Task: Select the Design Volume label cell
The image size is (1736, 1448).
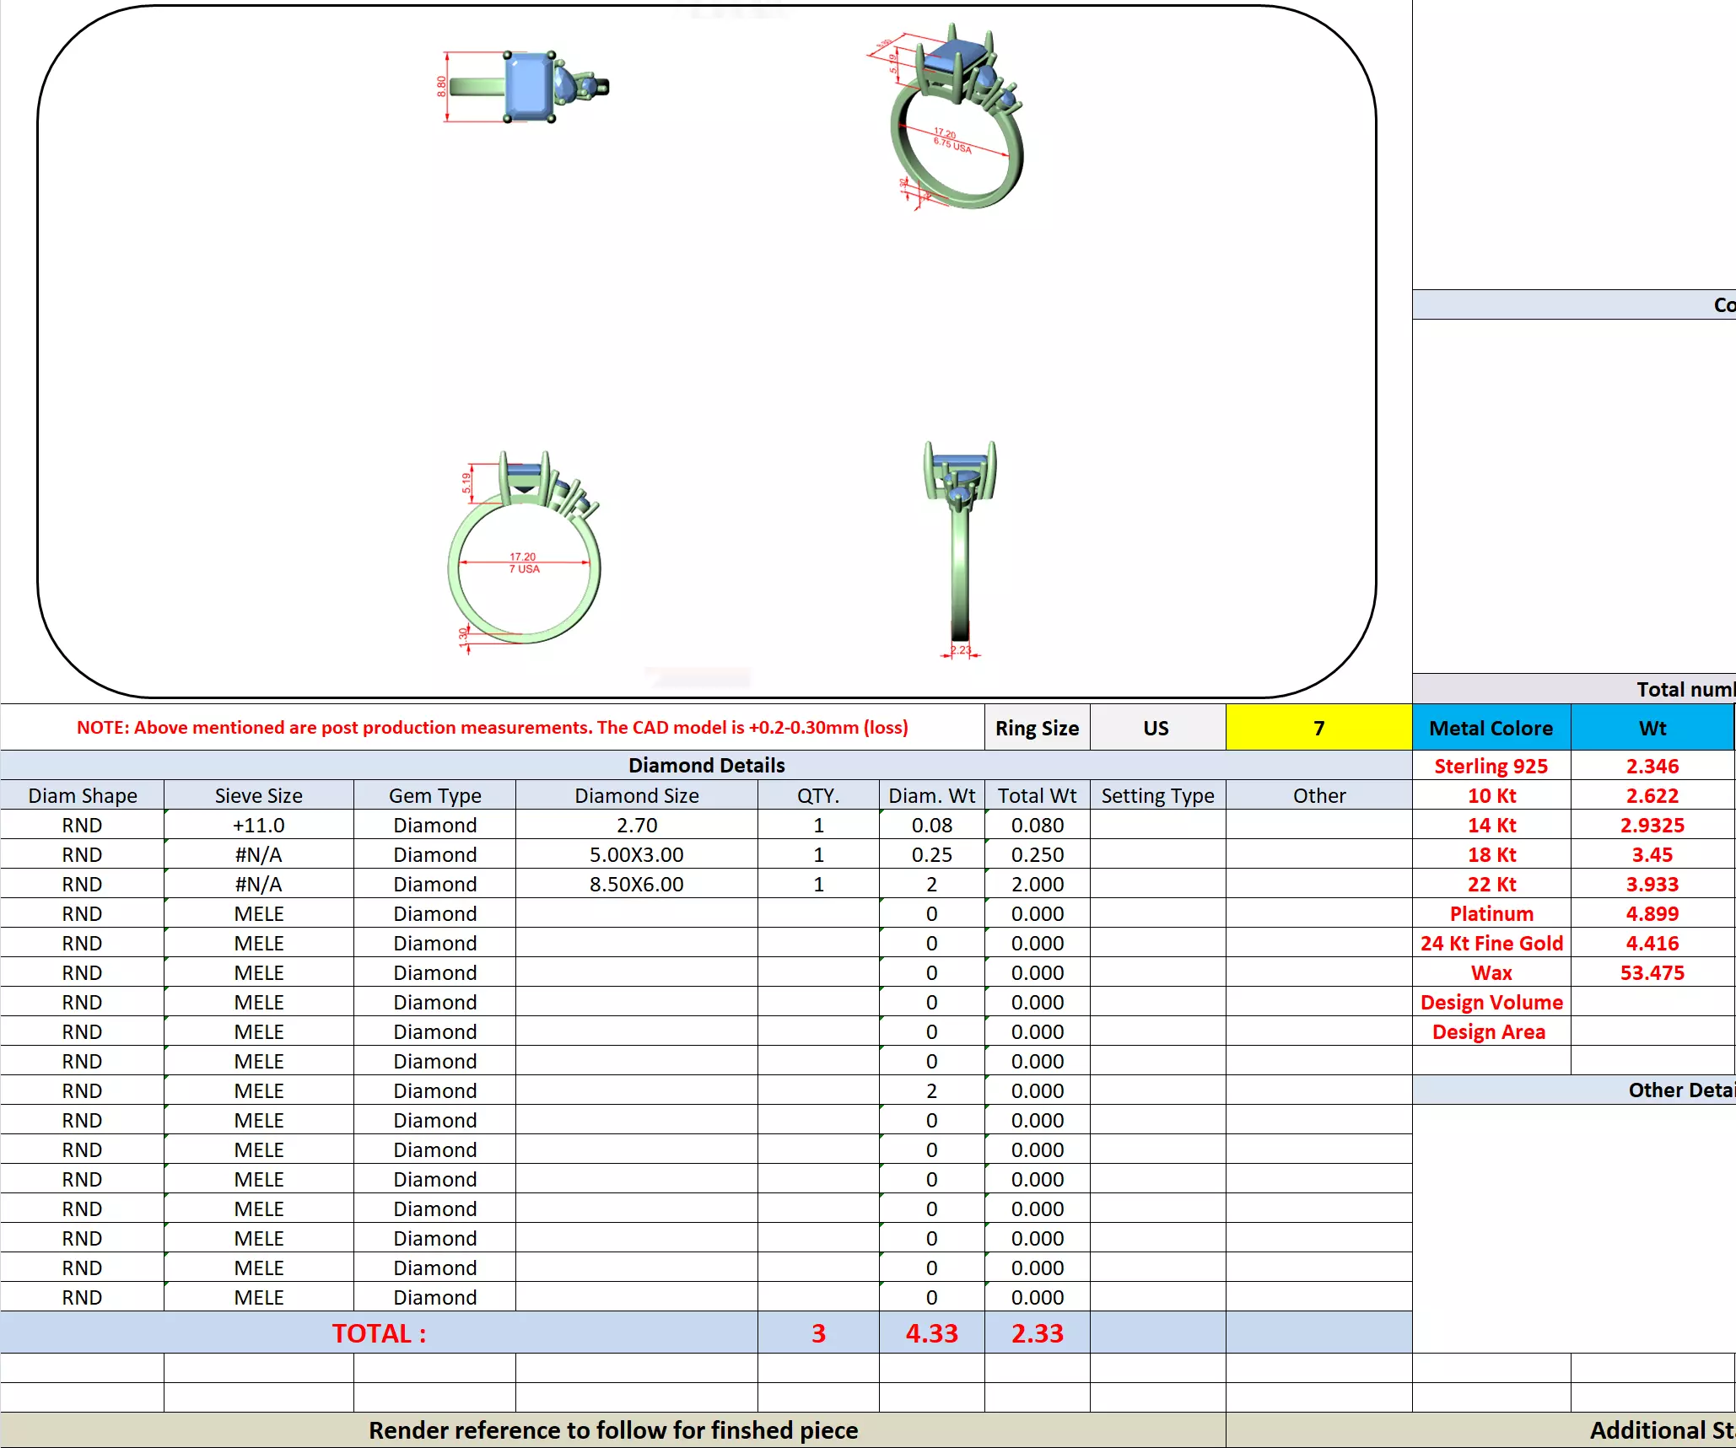Action: point(1491,1002)
